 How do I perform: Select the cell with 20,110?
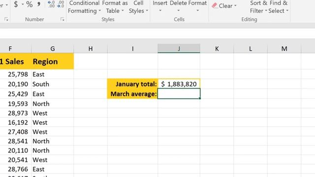click(16, 150)
